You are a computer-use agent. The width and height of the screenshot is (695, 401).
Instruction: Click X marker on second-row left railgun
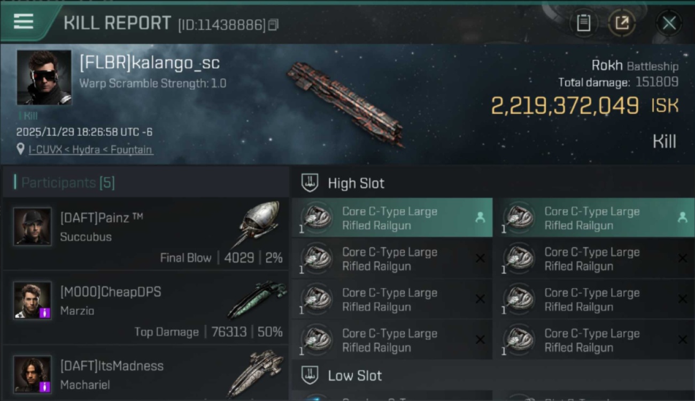click(480, 258)
